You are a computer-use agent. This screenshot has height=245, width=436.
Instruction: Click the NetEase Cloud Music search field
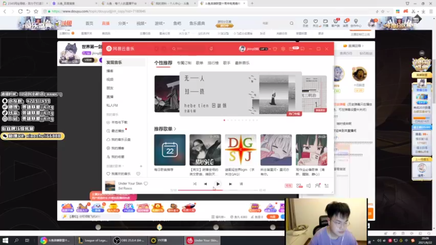[x=189, y=49]
